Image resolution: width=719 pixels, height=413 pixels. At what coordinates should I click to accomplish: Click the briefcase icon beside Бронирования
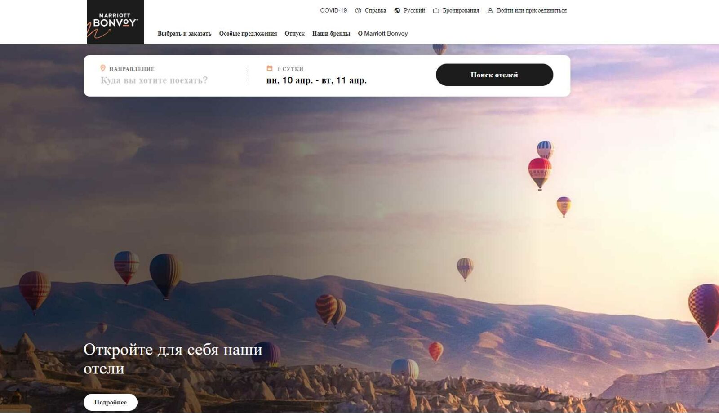(436, 10)
